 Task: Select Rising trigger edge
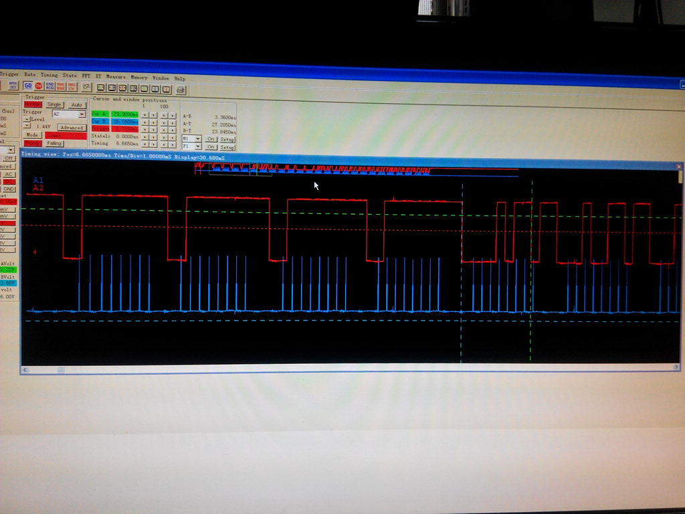(32, 143)
